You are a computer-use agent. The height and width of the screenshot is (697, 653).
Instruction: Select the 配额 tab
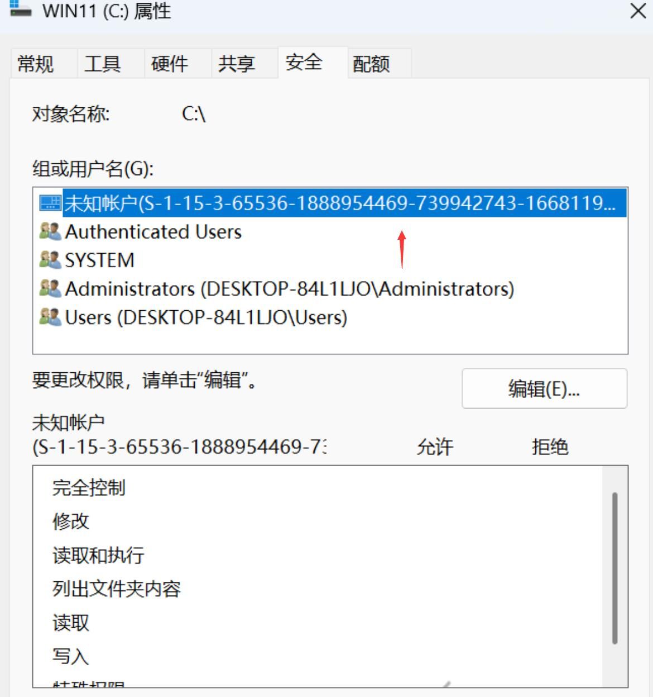click(x=371, y=64)
